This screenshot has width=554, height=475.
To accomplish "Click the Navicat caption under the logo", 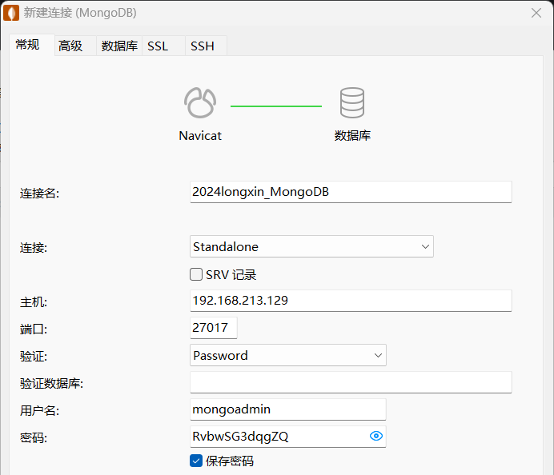I will pos(200,136).
